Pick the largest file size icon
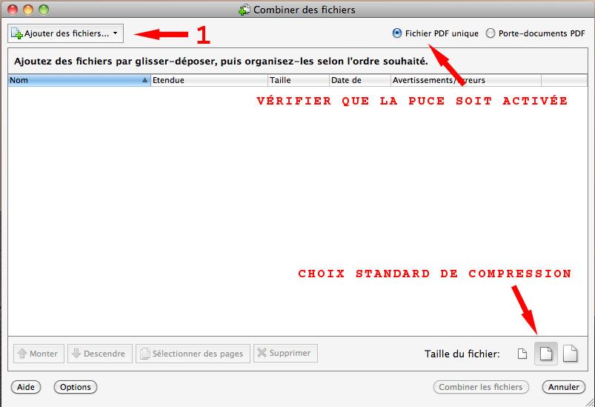This screenshot has width=595, height=407. click(569, 354)
